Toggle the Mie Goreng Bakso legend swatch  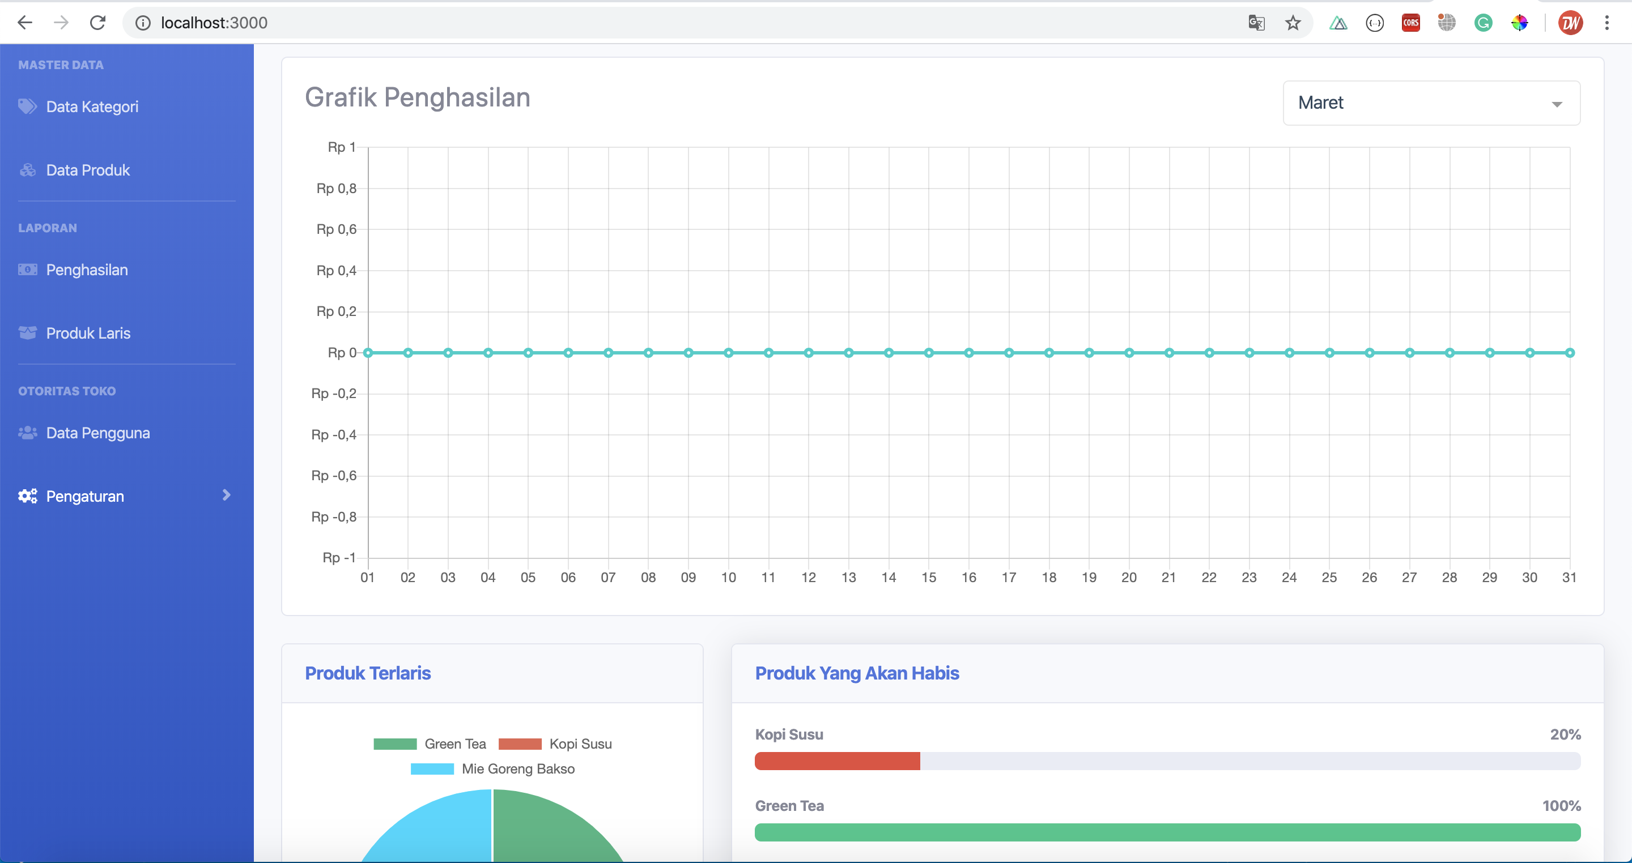432,768
